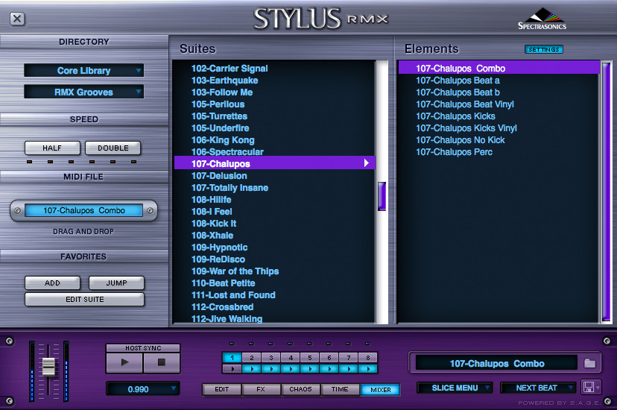The height and width of the screenshot is (410, 617).
Task: Switch to the Chaos page
Action: point(301,389)
